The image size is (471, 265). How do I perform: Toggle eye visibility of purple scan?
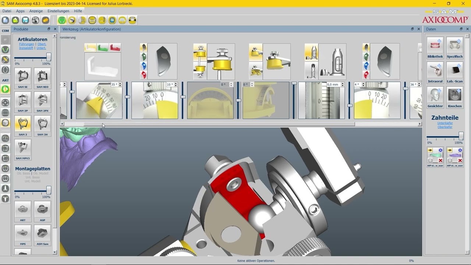pyautogui.click(x=450, y=150)
